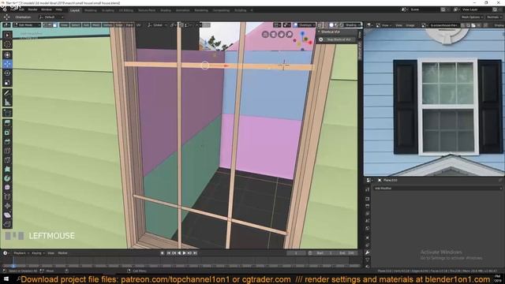The width and height of the screenshot is (505, 284).
Task: Toggle X-ray display in viewport header
Action: point(320,25)
